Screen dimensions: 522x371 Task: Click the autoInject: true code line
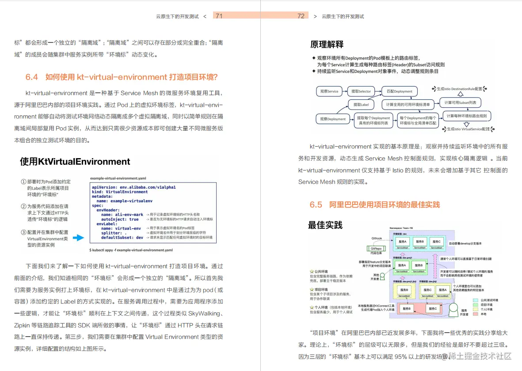click(x=120, y=219)
